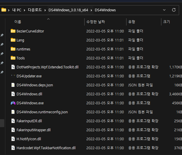Select file name H.NotifyIcon.dll

click(29, 139)
